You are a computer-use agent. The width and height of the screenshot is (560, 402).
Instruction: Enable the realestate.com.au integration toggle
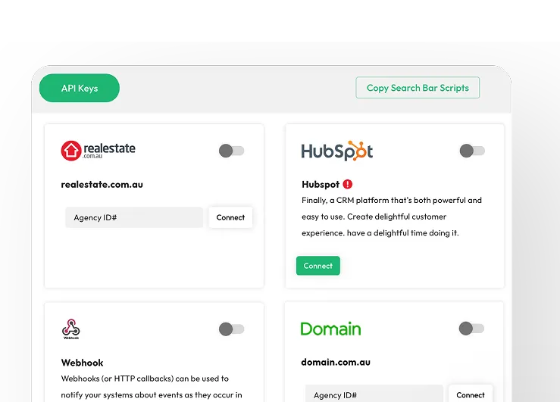(231, 151)
